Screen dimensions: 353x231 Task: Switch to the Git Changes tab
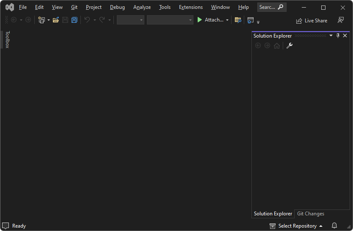pyautogui.click(x=311, y=213)
